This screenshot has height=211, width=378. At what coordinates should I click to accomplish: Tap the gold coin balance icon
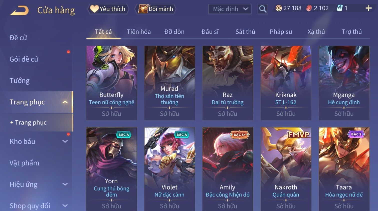[x=279, y=8]
